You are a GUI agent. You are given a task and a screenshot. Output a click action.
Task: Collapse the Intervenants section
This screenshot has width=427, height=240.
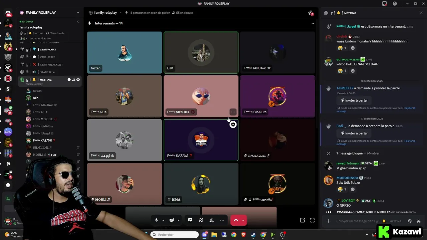tap(313, 23)
